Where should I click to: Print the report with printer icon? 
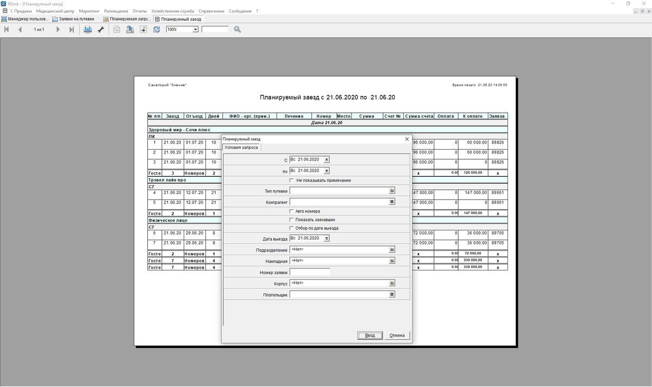(x=87, y=30)
